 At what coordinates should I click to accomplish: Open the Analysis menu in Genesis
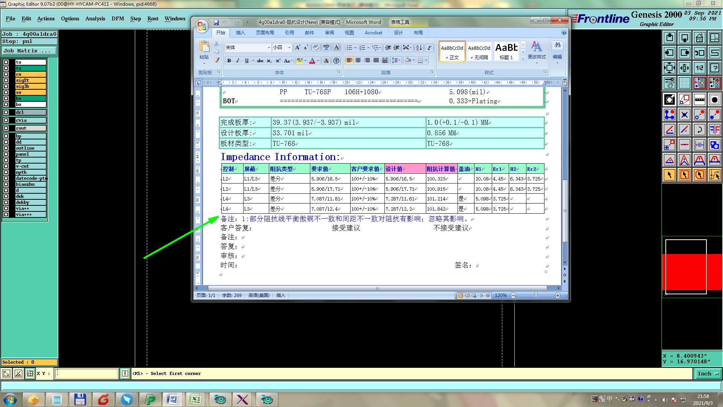[x=95, y=18]
